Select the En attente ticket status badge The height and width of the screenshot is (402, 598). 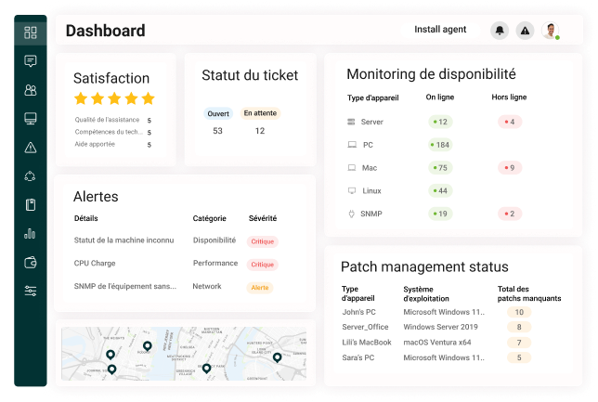pos(260,113)
